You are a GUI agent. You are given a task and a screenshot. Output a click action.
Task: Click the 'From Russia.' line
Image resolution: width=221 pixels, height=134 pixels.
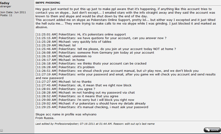click(x=45, y=118)
